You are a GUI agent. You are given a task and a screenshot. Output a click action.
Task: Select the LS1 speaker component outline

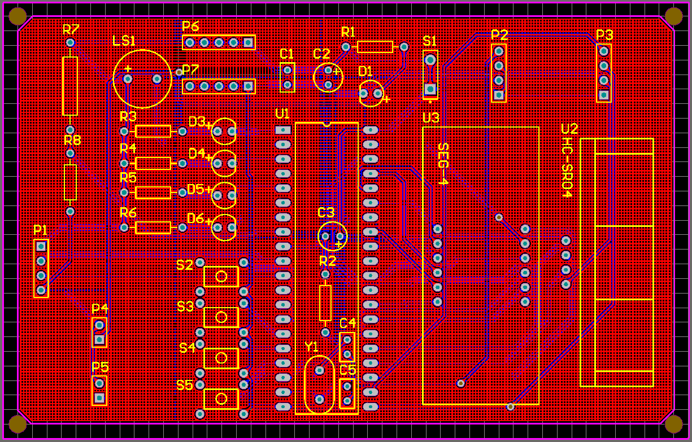[142, 79]
